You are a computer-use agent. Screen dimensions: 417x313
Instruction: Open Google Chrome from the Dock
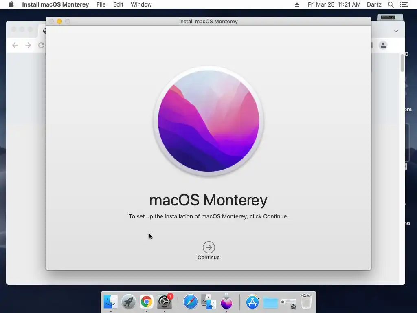point(147,302)
